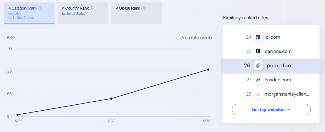Select the SEP data point on chart
Image resolution: width=325 pixels, height=132 pixels.
point(18,115)
